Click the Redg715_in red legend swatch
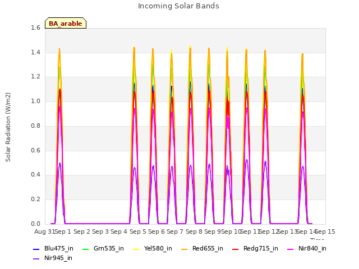 236,249
